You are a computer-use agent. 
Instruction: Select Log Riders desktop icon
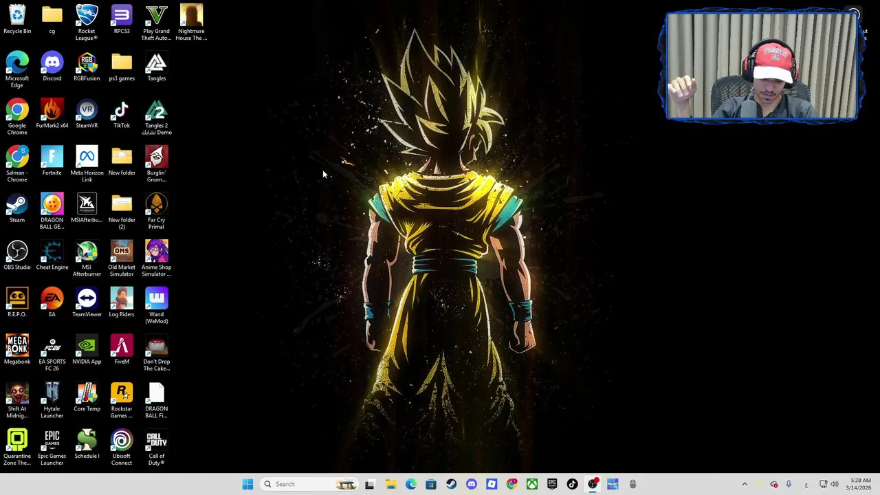click(122, 302)
